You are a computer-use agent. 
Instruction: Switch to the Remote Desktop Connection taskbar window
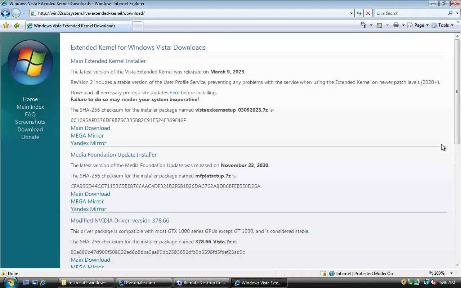202,283
